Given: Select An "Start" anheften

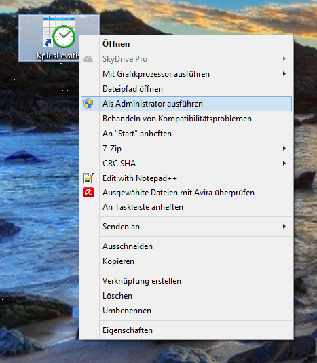Looking at the screenshot, I should [187, 134].
